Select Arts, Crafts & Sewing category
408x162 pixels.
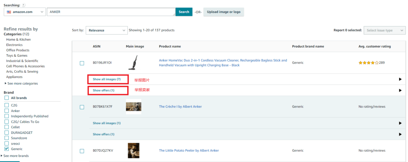tap(22, 71)
